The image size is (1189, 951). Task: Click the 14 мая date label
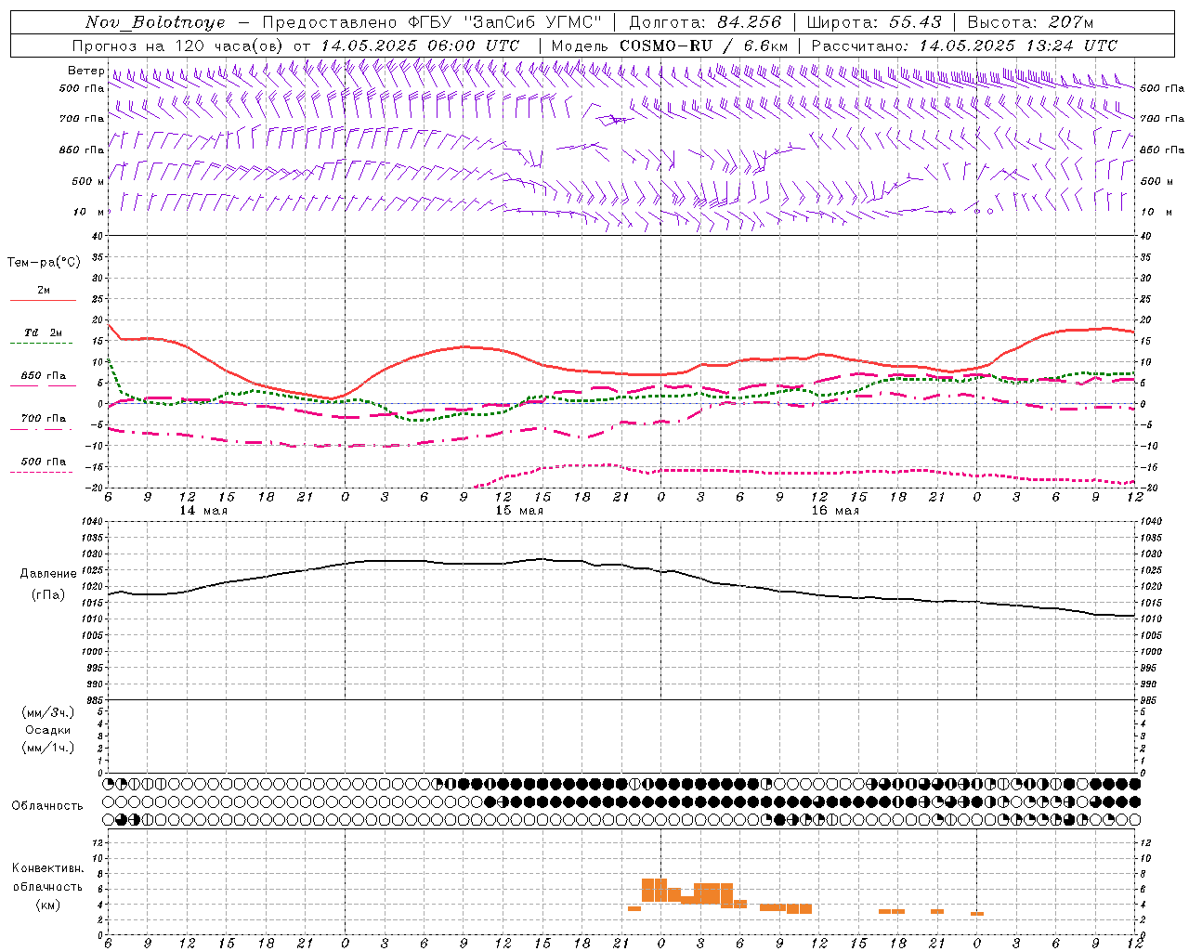(x=203, y=511)
